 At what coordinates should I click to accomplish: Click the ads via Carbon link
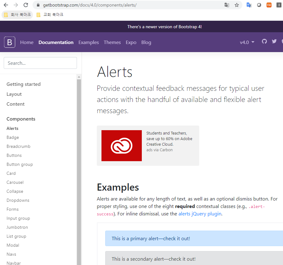click(159, 150)
